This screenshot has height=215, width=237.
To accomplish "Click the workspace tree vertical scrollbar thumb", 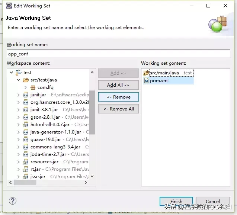I will pyautogui.click(x=92, y=112).
